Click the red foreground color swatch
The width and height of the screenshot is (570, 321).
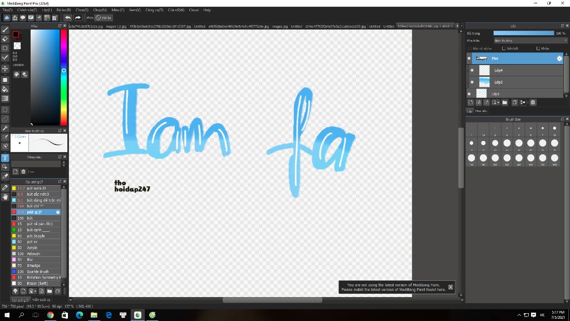coord(16,34)
